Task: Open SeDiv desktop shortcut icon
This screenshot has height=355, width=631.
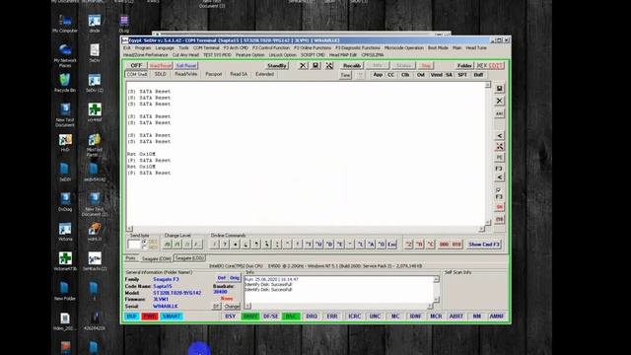Action: pos(95,53)
